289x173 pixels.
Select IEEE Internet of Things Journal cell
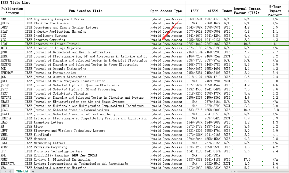coord(86,44)
